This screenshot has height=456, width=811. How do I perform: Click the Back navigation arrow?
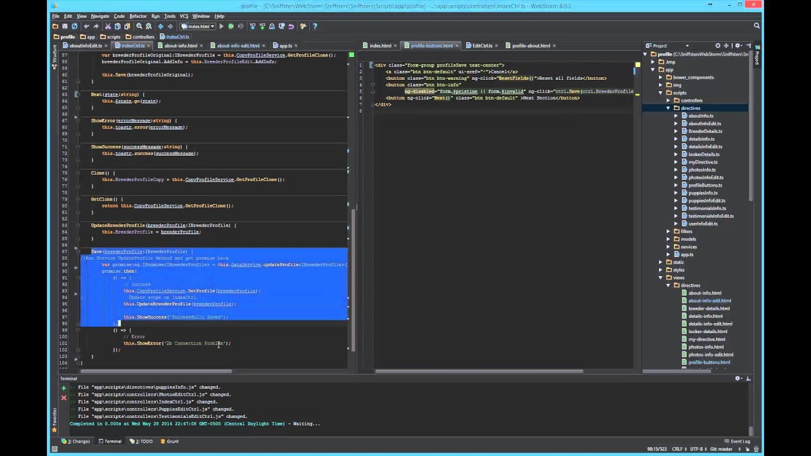click(161, 26)
